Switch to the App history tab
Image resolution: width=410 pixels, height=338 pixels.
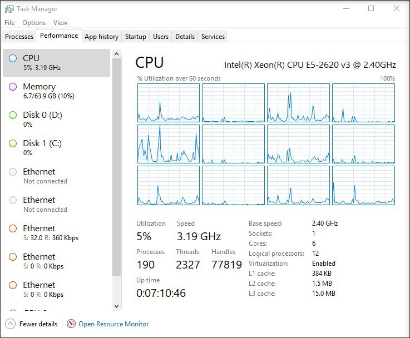tap(101, 37)
